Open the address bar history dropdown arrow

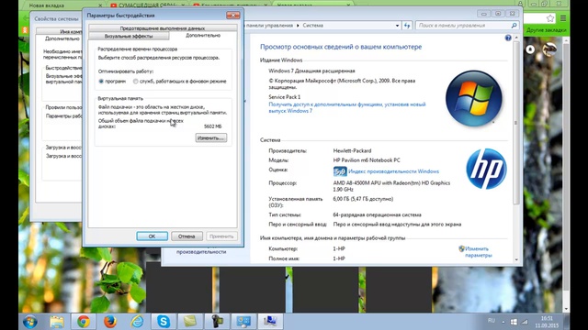click(x=397, y=26)
